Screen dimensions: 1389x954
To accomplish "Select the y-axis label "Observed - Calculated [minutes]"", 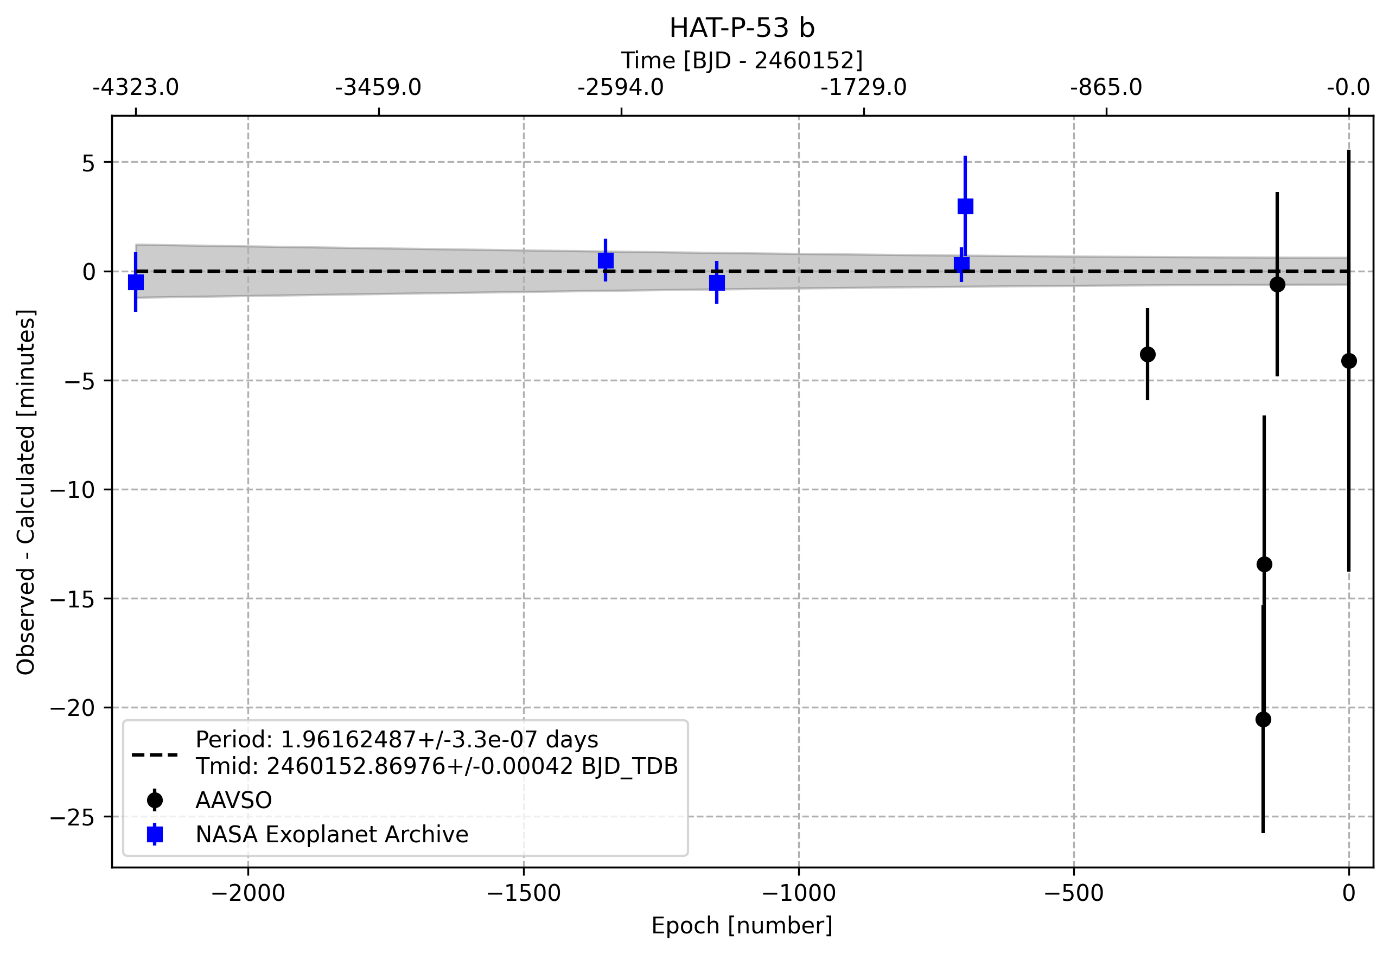I will [x=26, y=492].
